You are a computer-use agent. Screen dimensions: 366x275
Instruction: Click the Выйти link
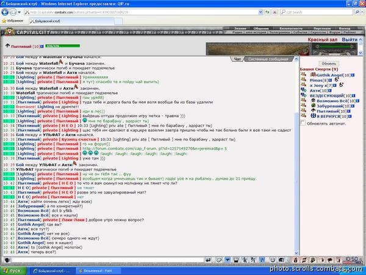point(350,40)
